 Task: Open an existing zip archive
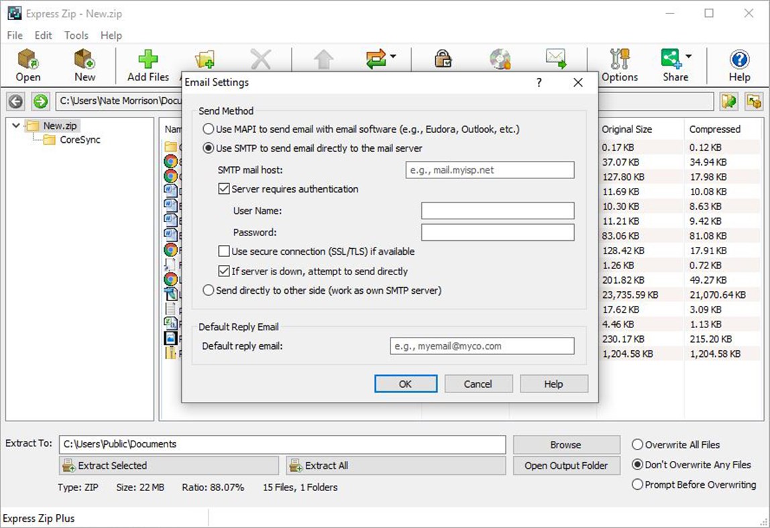pyautogui.click(x=27, y=65)
